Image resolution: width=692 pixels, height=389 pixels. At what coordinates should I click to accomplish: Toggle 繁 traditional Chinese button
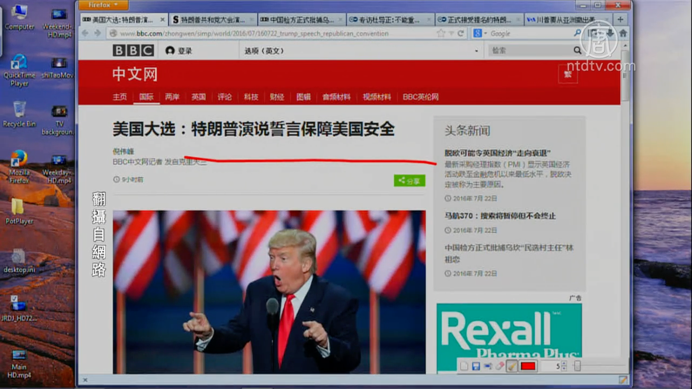[x=568, y=74]
